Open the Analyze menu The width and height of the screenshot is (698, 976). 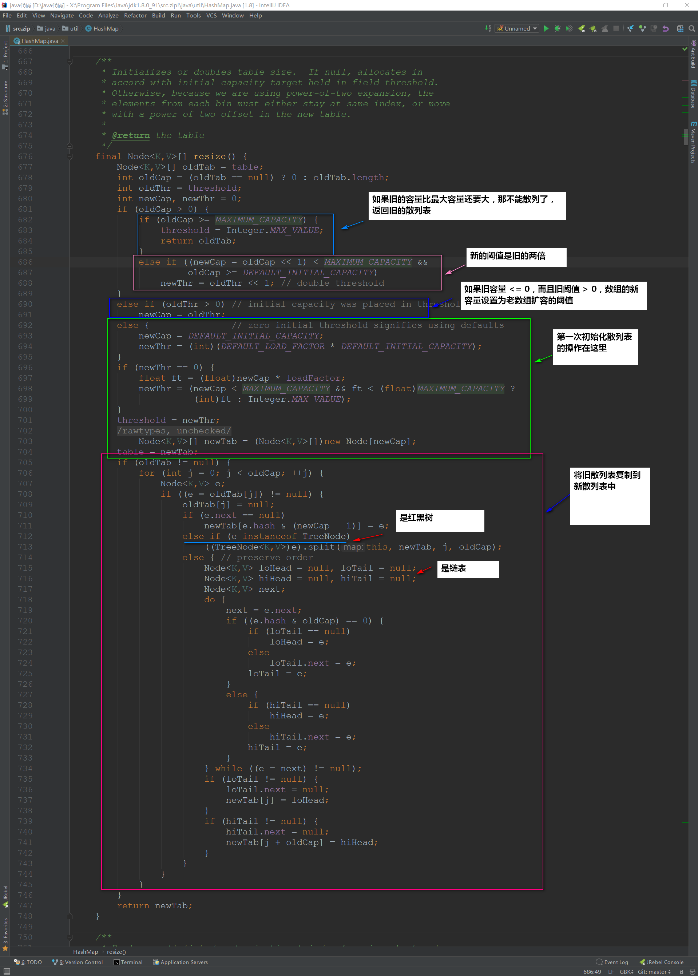pos(108,16)
